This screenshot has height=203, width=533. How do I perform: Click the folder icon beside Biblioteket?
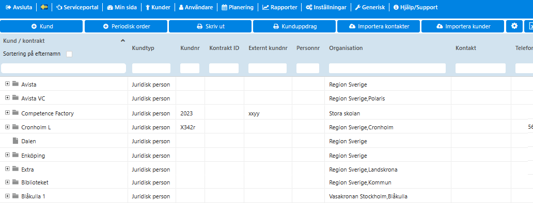tap(15, 182)
